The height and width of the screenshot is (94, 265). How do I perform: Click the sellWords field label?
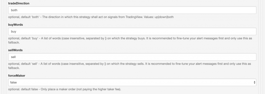15,50
